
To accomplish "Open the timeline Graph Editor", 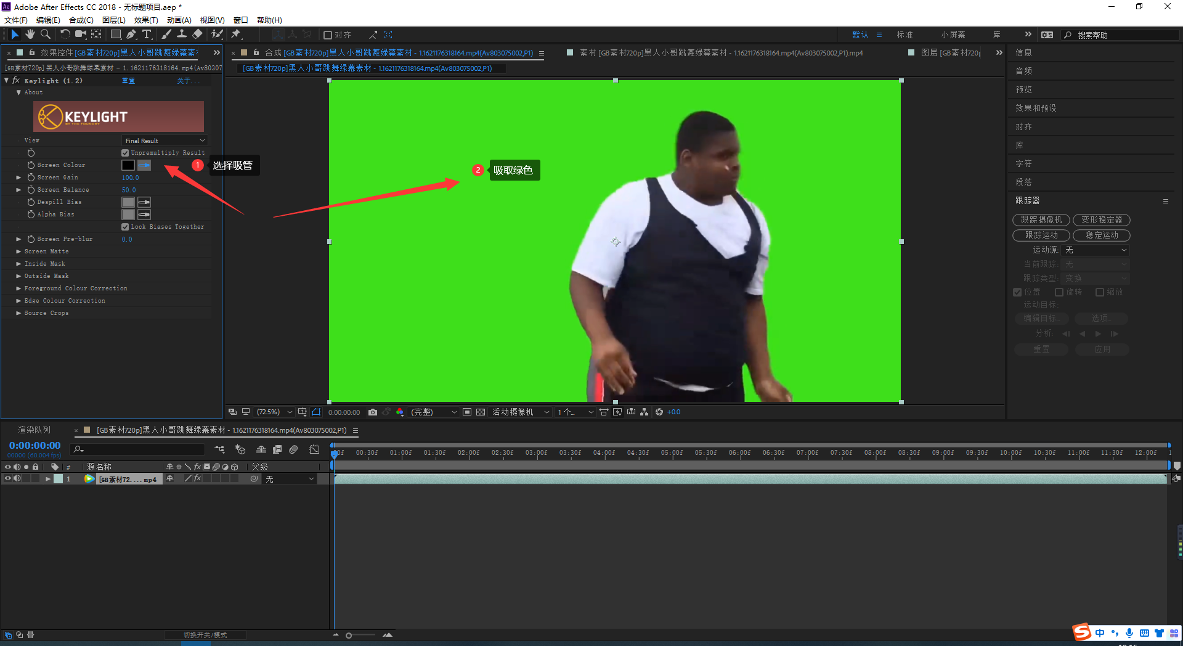I will [x=314, y=449].
